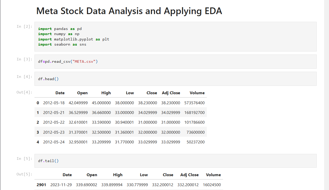Click the Volume header in head table

coord(197,93)
